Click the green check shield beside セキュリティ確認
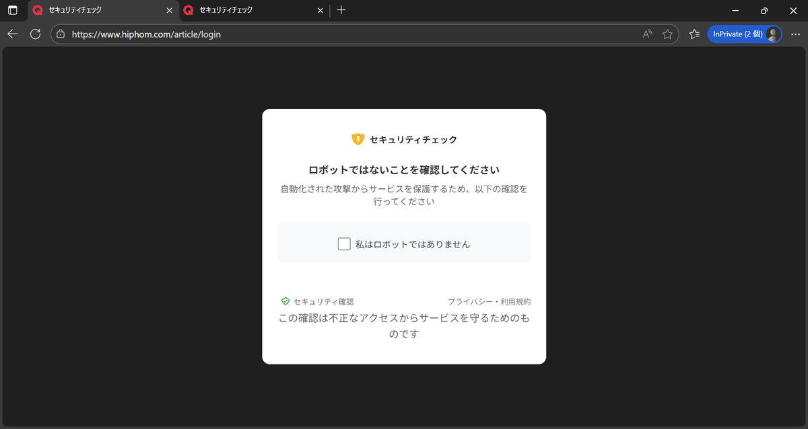This screenshot has width=808, height=429. tap(283, 301)
